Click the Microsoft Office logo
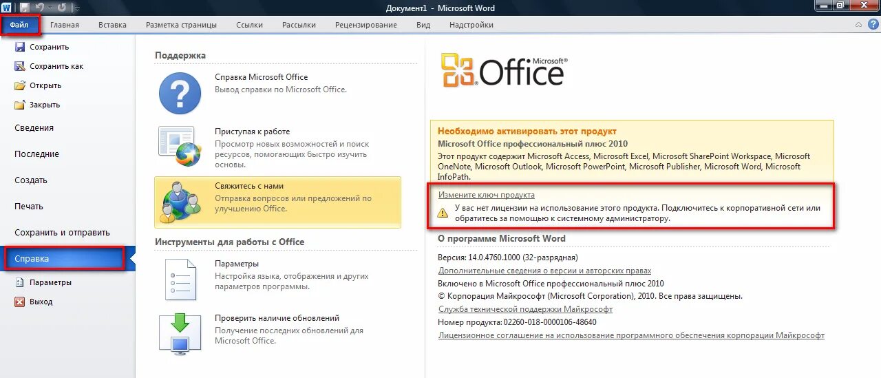 (505, 70)
